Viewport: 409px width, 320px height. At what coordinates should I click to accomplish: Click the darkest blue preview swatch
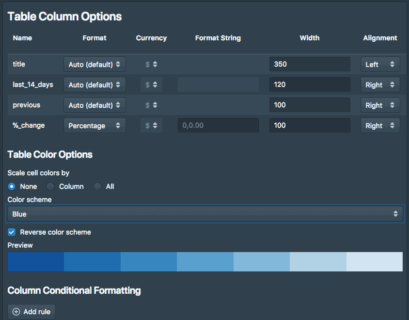pos(36,262)
